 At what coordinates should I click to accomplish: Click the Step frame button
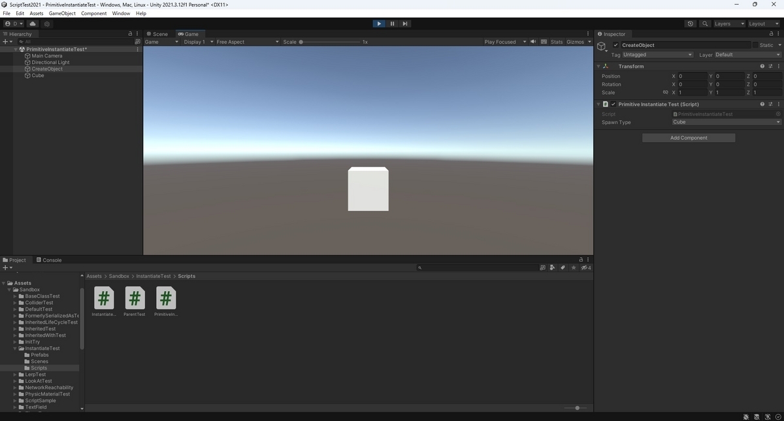click(x=405, y=23)
